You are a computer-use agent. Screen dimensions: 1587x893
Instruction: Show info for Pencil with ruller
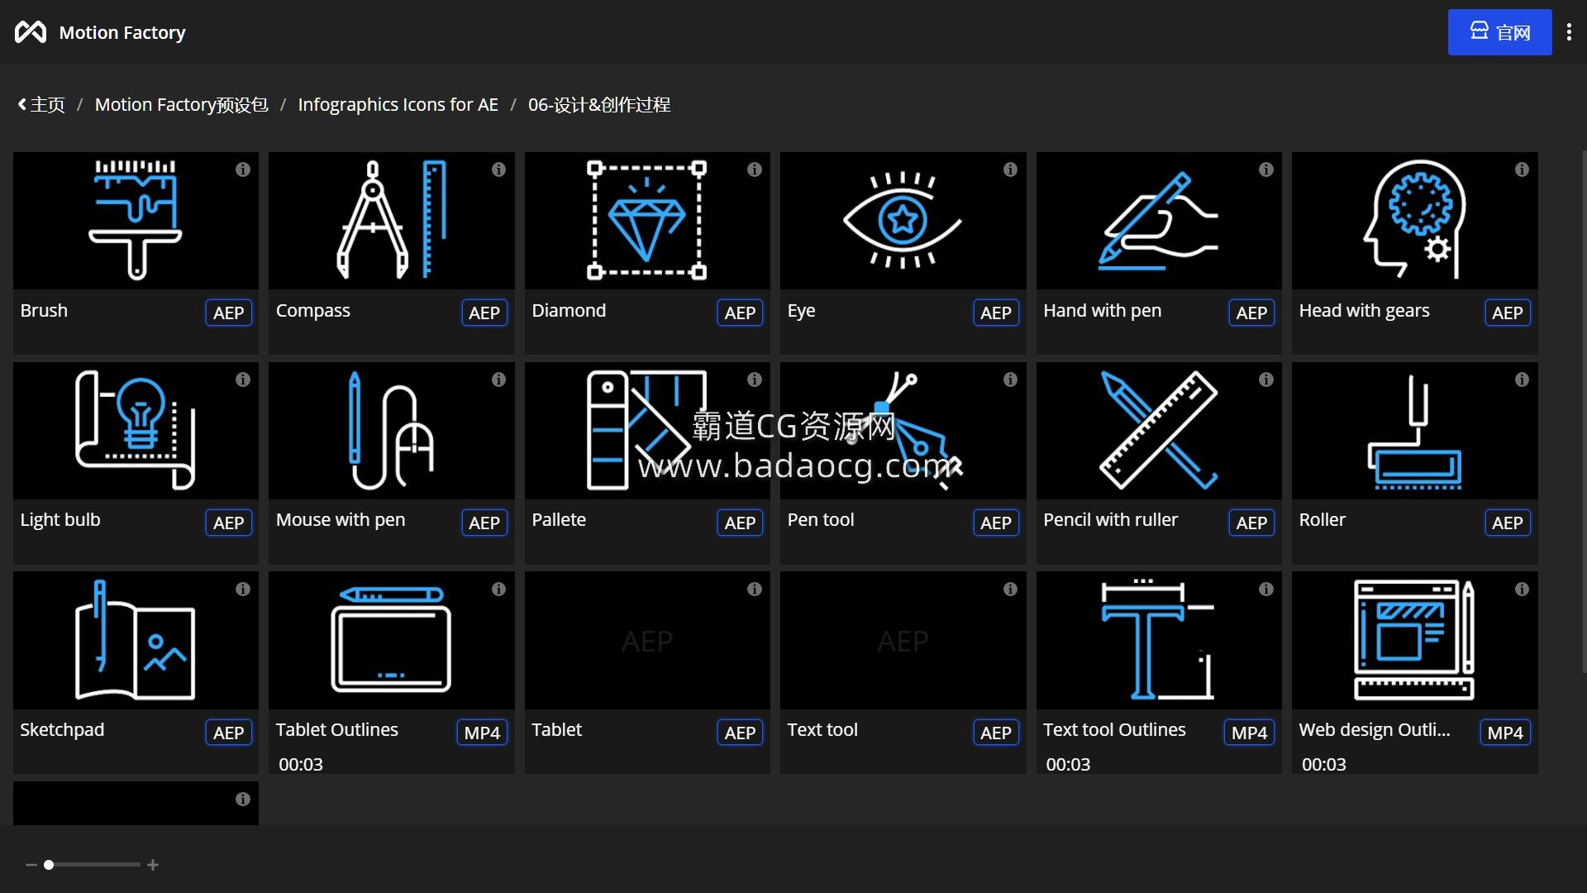pyautogui.click(x=1265, y=380)
